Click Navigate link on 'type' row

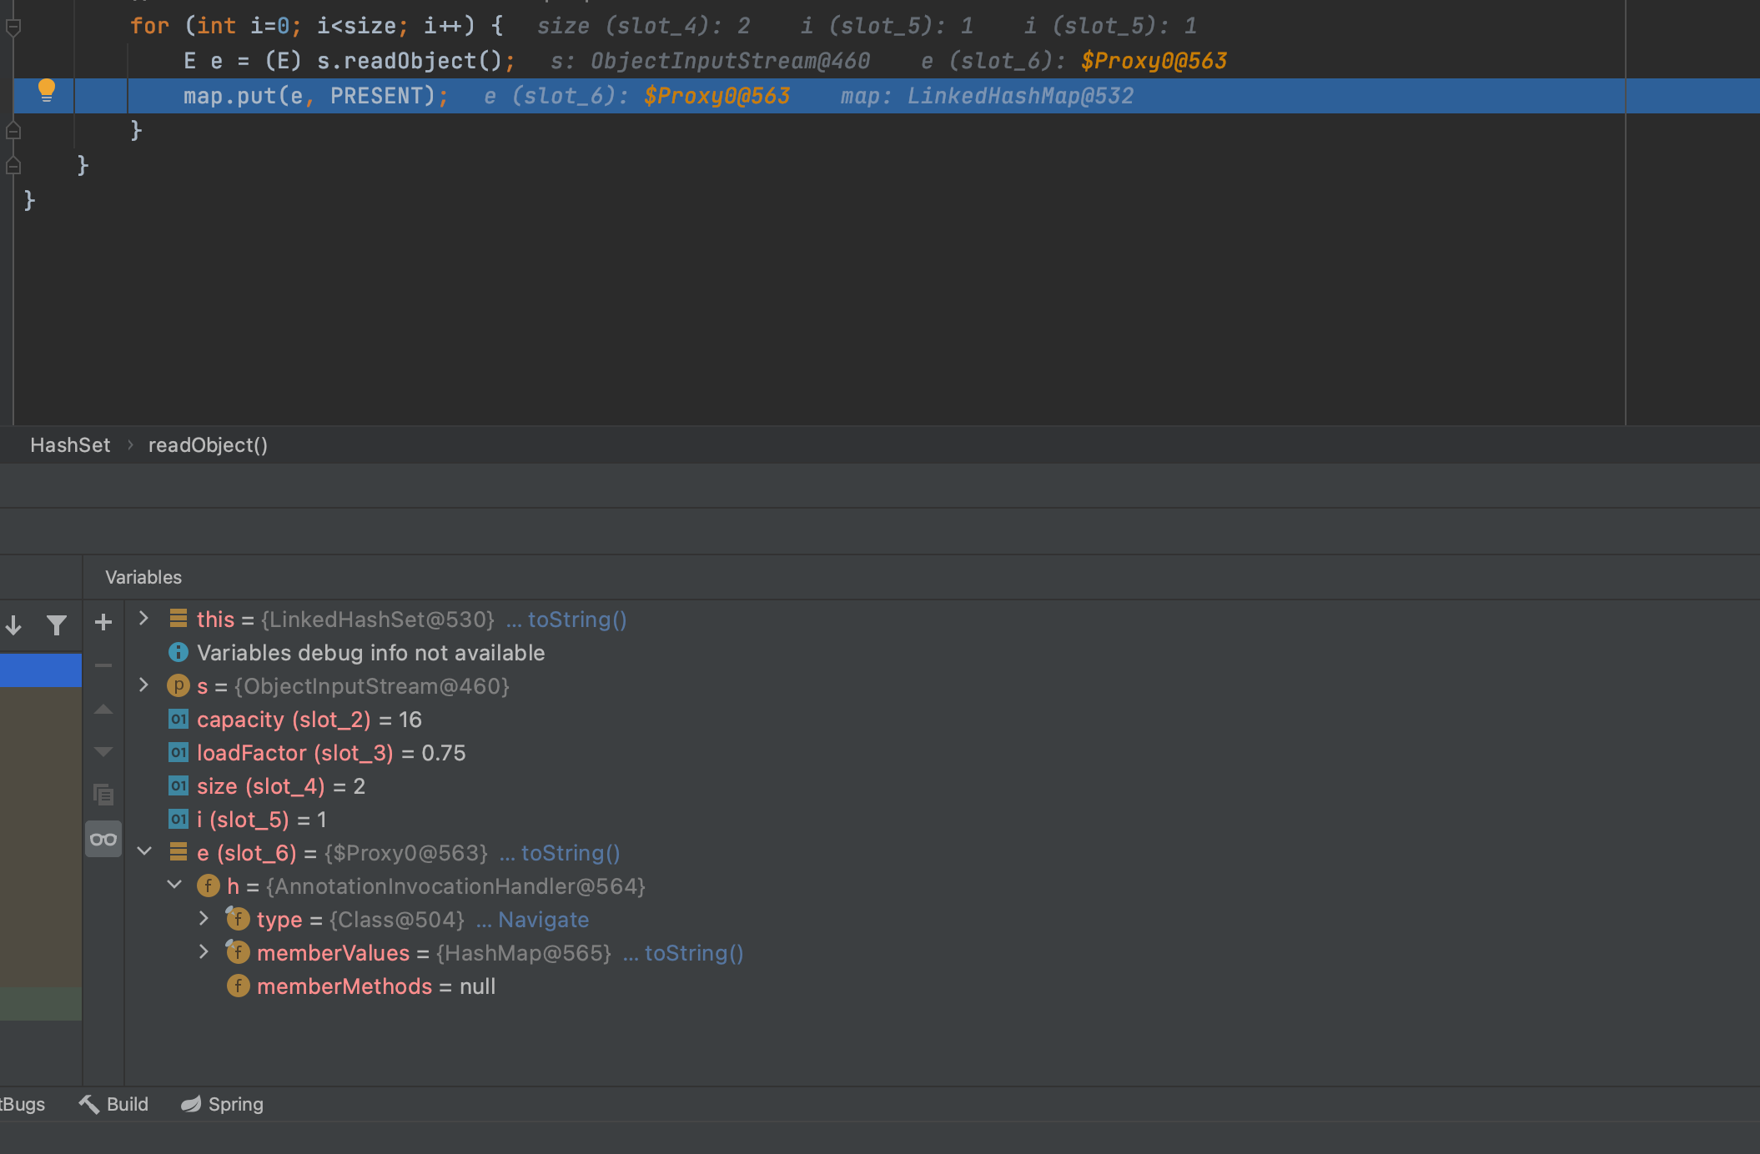tap(544, 920)
